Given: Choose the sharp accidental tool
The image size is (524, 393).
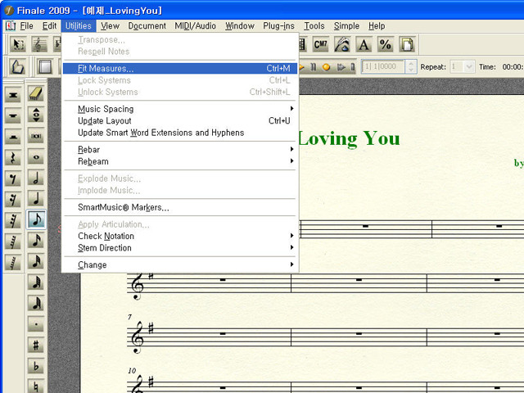Looking at the screenshot, I should [36, 346].
